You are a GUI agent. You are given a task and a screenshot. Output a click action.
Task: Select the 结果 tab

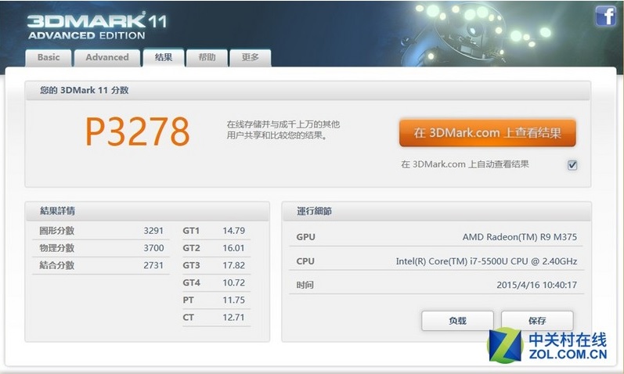coord(164,57)
